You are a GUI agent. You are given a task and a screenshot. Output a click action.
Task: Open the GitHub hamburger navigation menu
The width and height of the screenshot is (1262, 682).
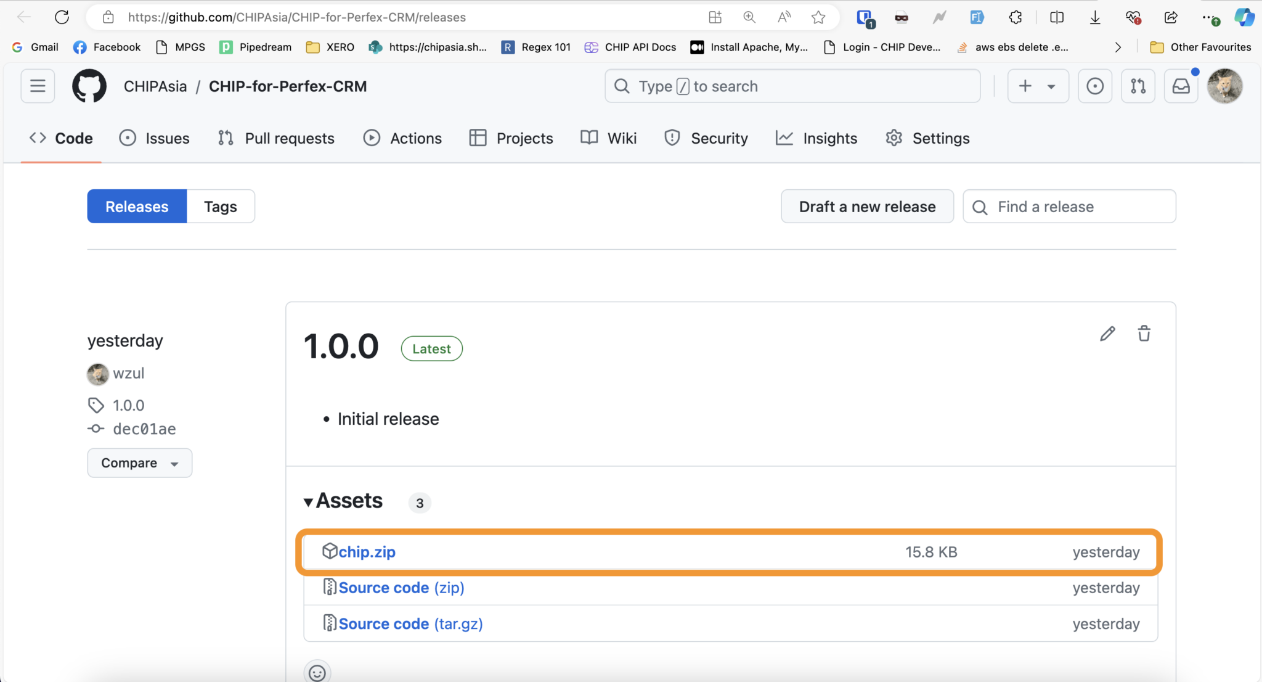click(x=38, y=86)
